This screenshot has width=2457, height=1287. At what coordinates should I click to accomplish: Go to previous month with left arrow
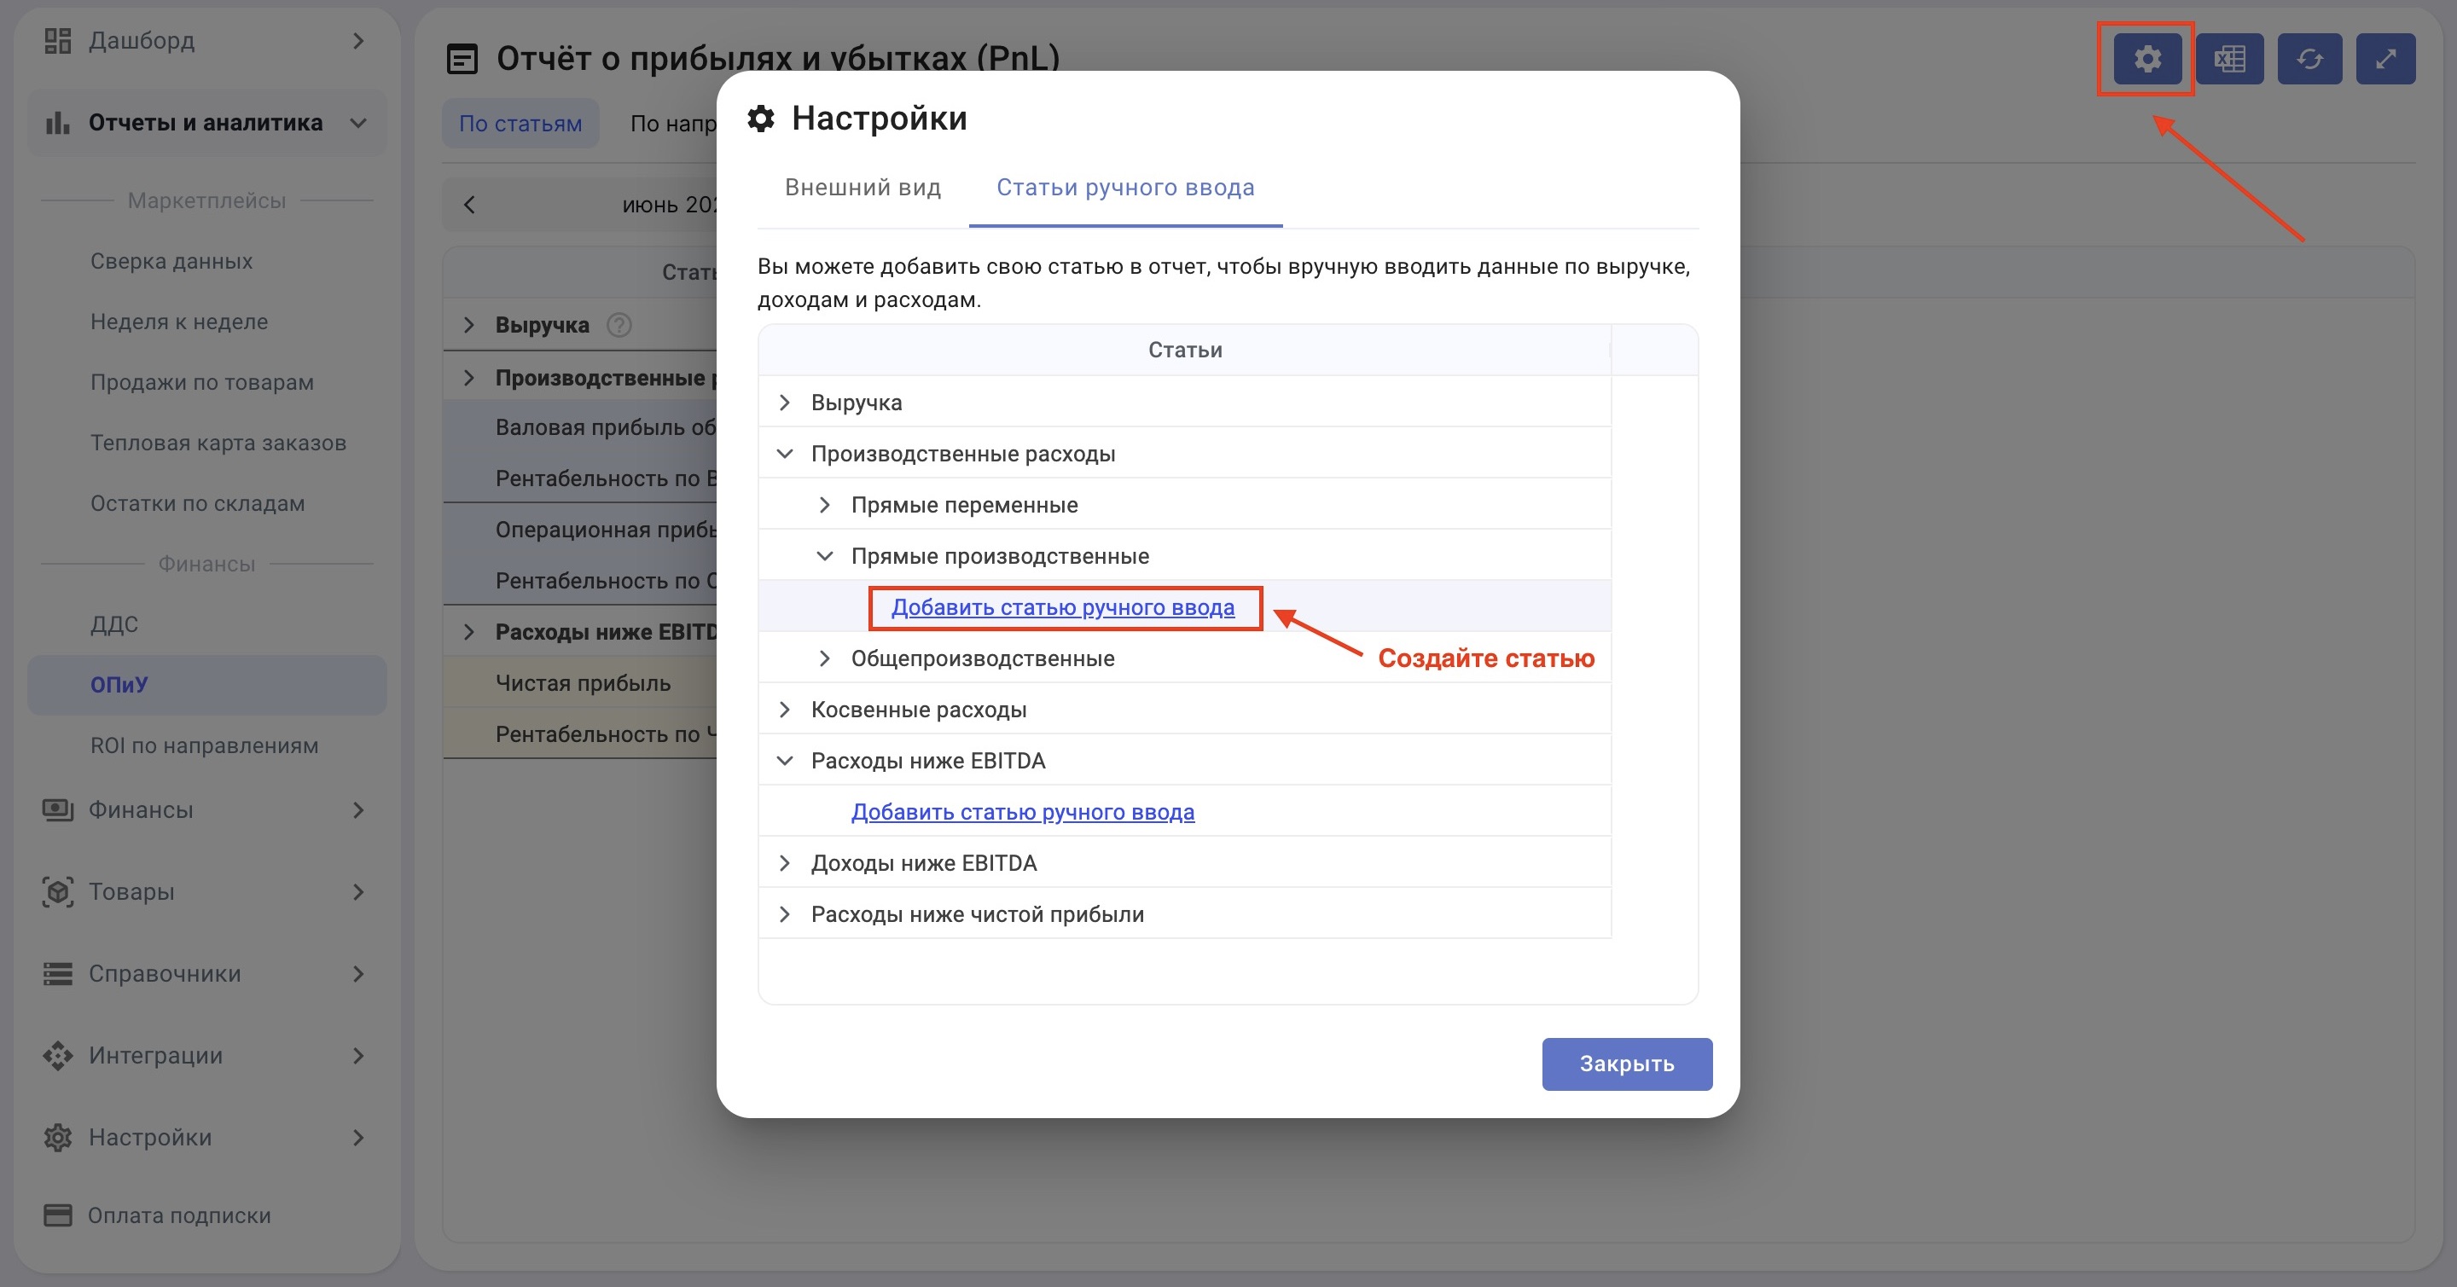pyautogui.click(x=469, y=205)
